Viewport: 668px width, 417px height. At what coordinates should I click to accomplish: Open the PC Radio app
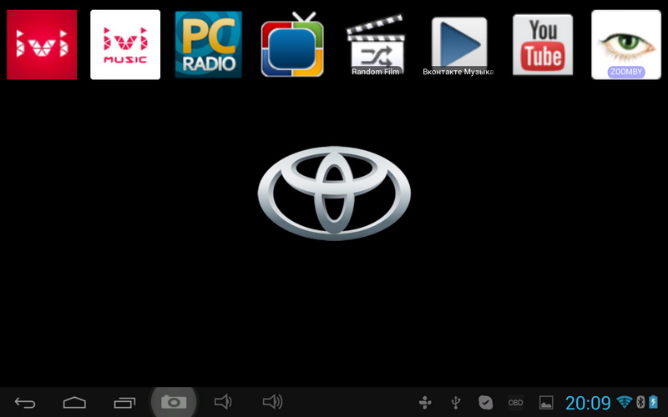[x=208, y=45]
